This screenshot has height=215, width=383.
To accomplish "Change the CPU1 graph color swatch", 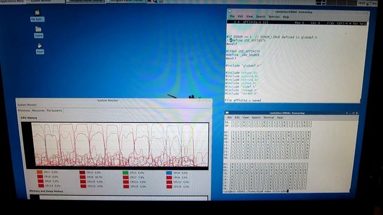I will click(x=39, y=172).
